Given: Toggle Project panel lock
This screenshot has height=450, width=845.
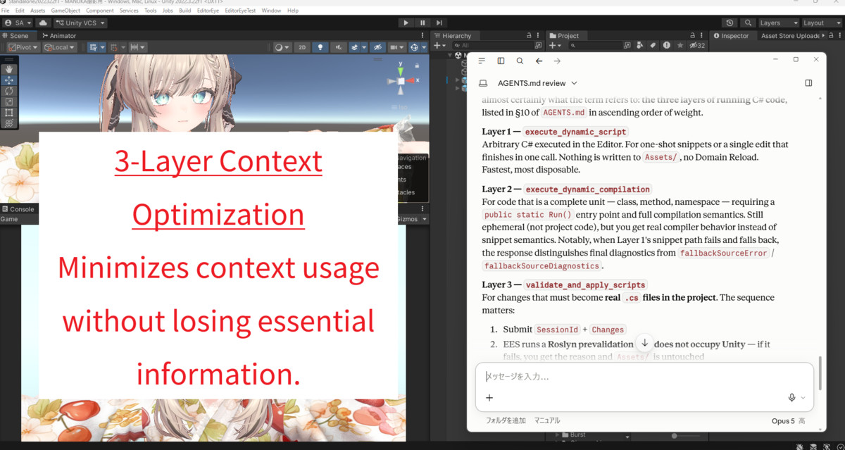Looking at the screenshot, I should [692, 35].
